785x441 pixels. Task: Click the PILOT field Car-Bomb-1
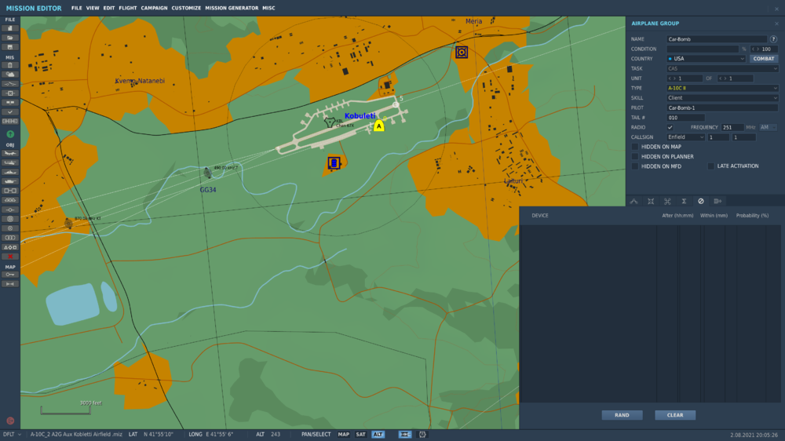722,108
